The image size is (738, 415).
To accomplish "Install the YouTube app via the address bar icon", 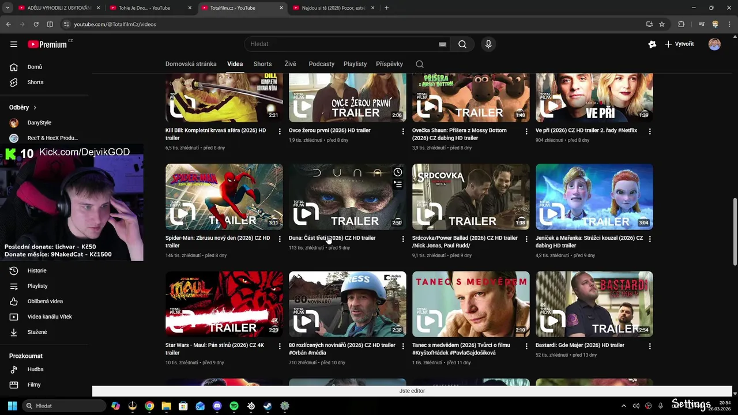I will click(649, 24).
